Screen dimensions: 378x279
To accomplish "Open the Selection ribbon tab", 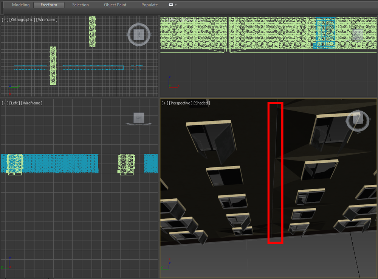I will [x=81, y=5].
